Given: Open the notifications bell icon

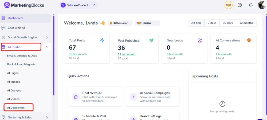Looking at the screenshot, I should (x=251, y=5).
